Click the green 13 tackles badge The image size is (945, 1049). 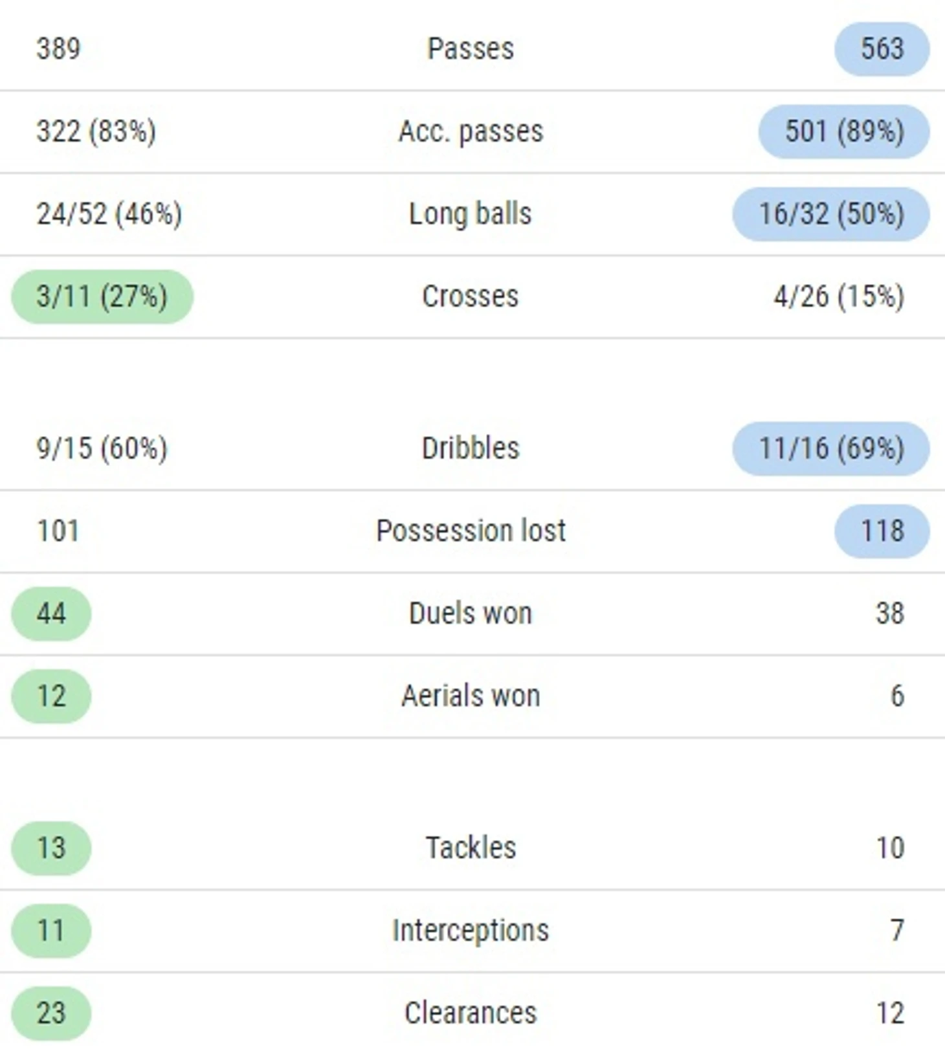pyautogui.click(x=51, y=848)
